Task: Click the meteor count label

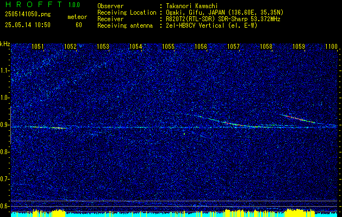Action: (x=77, y=17)
